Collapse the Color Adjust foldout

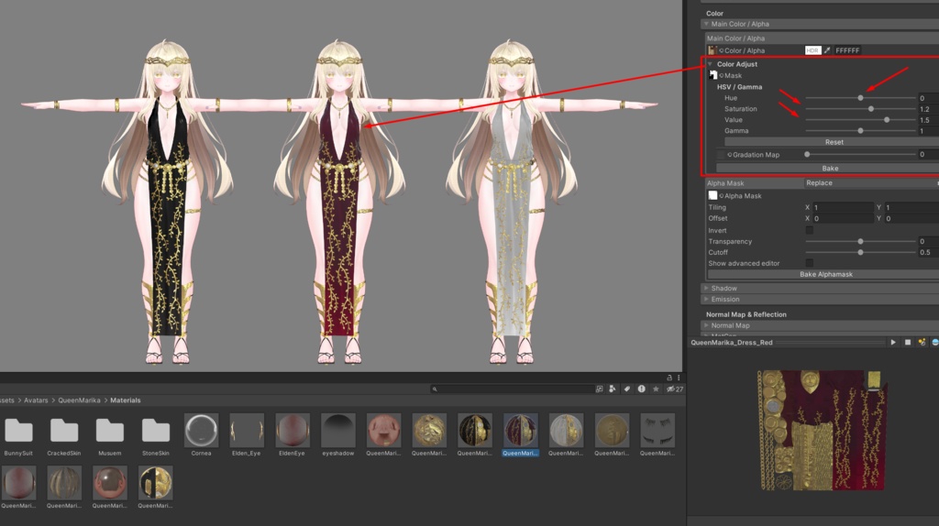click(710, 64)
